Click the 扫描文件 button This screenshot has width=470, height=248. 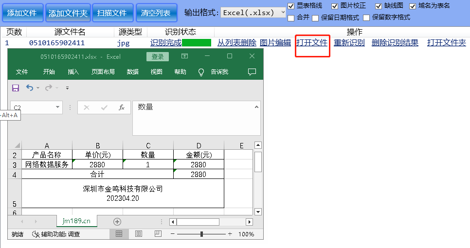[112, 13]
